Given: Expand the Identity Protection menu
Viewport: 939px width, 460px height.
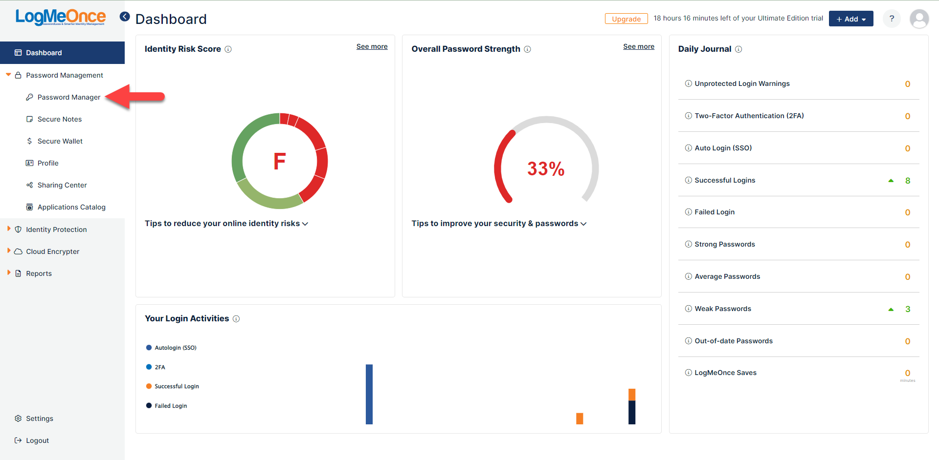Looking at the screenshot, I should coord(56,230).
